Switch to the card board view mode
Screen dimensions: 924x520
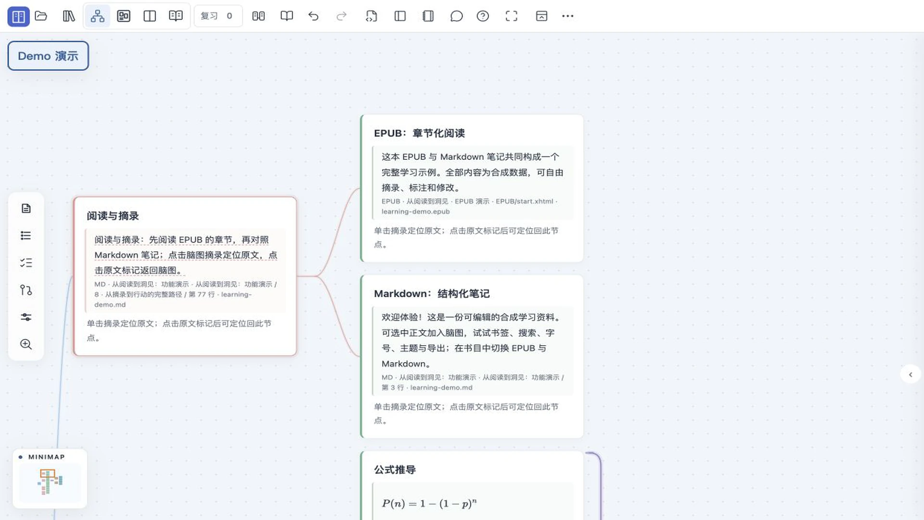pos(124,16)
